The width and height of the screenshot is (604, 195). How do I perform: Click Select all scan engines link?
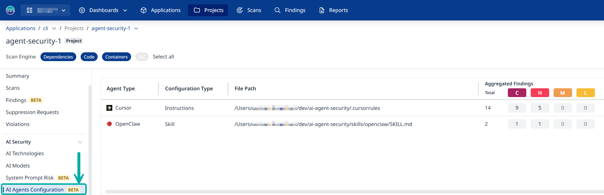point(163,57)
